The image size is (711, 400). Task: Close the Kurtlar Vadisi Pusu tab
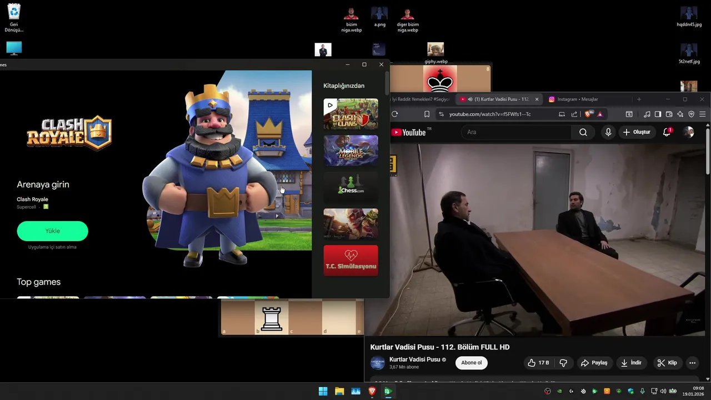point(537,99)
